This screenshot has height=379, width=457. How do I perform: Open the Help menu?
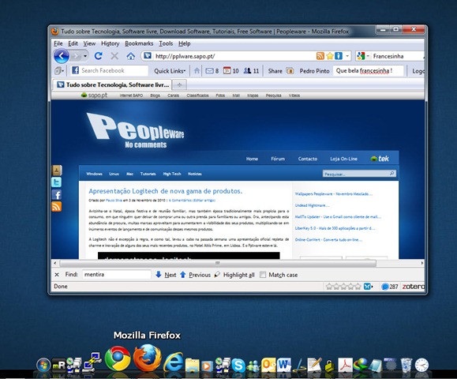(x=184, y=43)
